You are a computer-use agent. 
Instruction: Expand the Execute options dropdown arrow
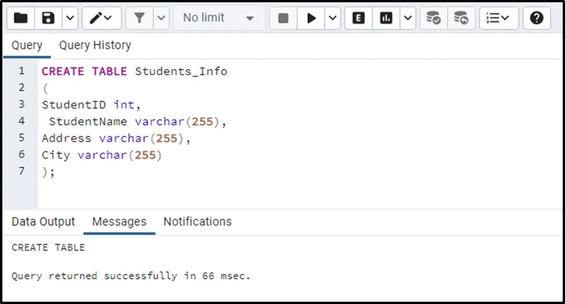click(333, 18)
